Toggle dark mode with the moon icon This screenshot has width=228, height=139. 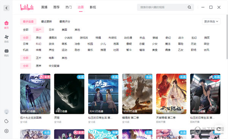pos(6,121)
